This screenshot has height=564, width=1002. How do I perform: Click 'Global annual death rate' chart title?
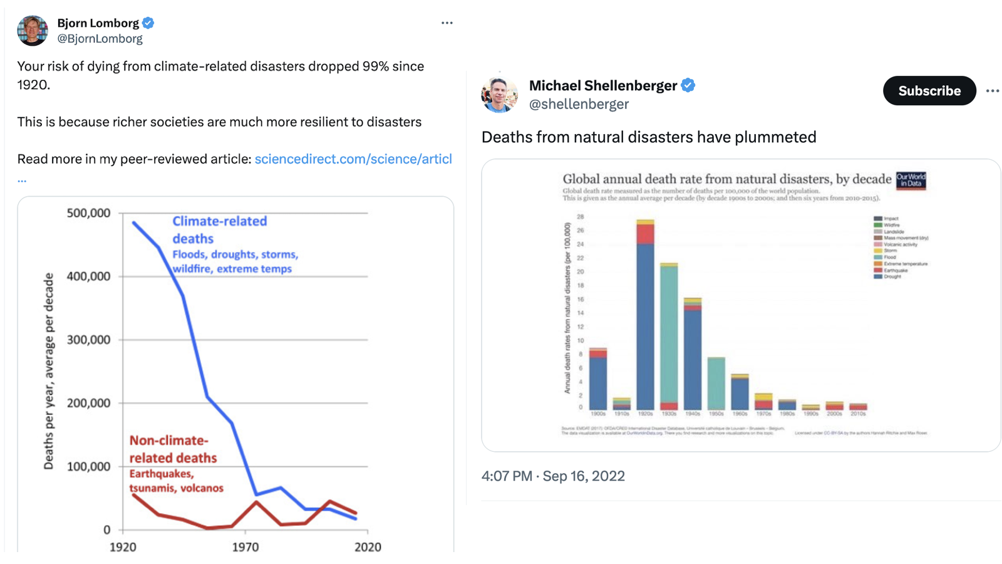coord(726,179)
